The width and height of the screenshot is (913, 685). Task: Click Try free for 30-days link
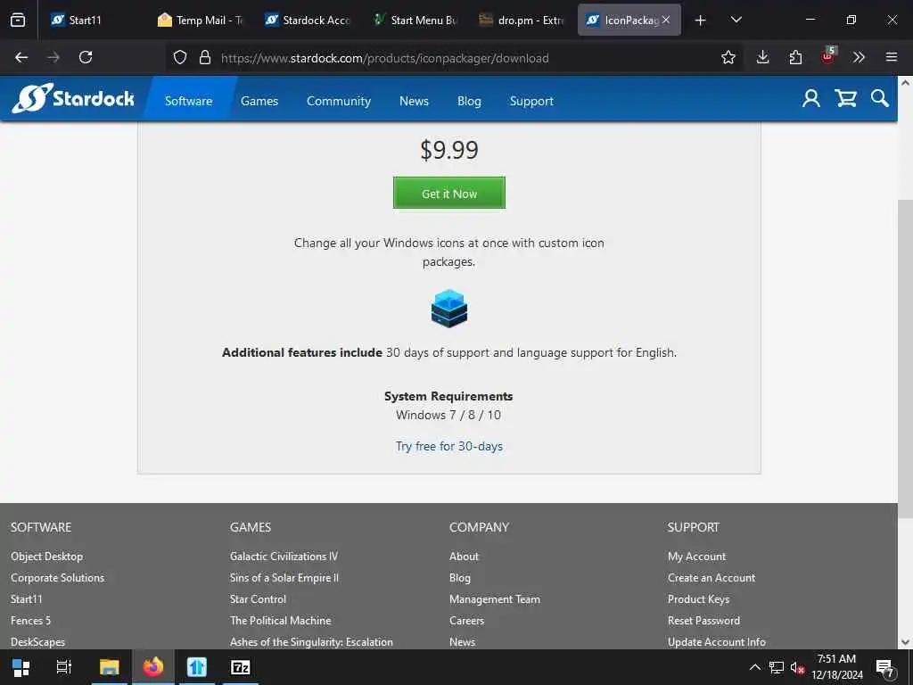pyautogui.click(x=449, y=446)
